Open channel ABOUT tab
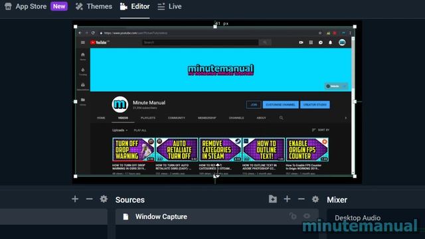Viewport: 425px width, 239px height. (261, 118)
